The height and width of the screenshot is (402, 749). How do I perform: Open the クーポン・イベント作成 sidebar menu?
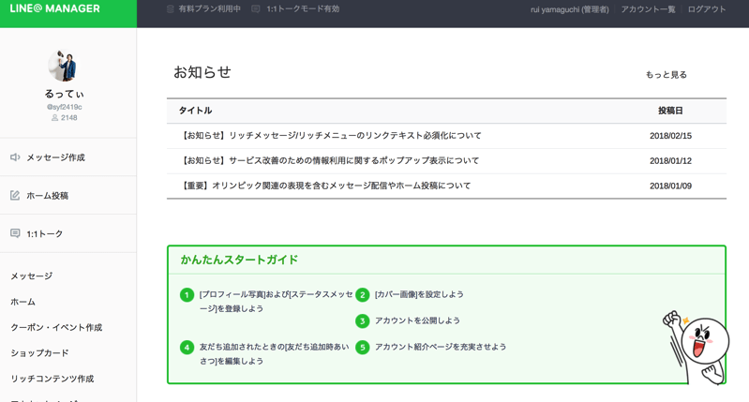click(56, 328)
